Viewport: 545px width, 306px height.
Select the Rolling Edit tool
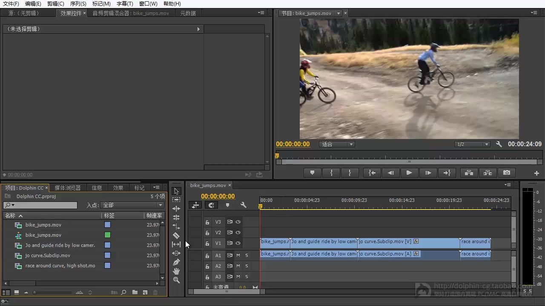pyautogui.click(x=176, y=218)
